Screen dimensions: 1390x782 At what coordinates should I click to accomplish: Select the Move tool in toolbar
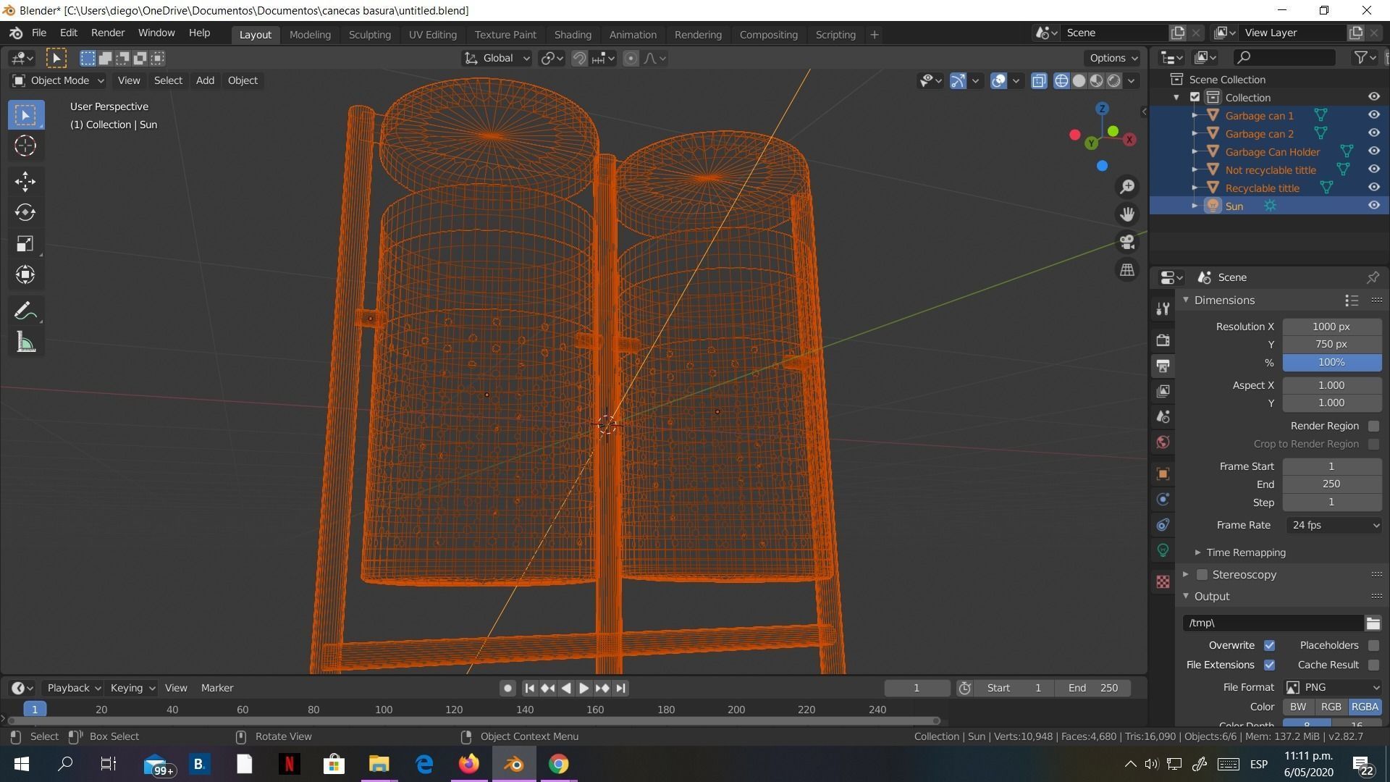pos(25,181)
